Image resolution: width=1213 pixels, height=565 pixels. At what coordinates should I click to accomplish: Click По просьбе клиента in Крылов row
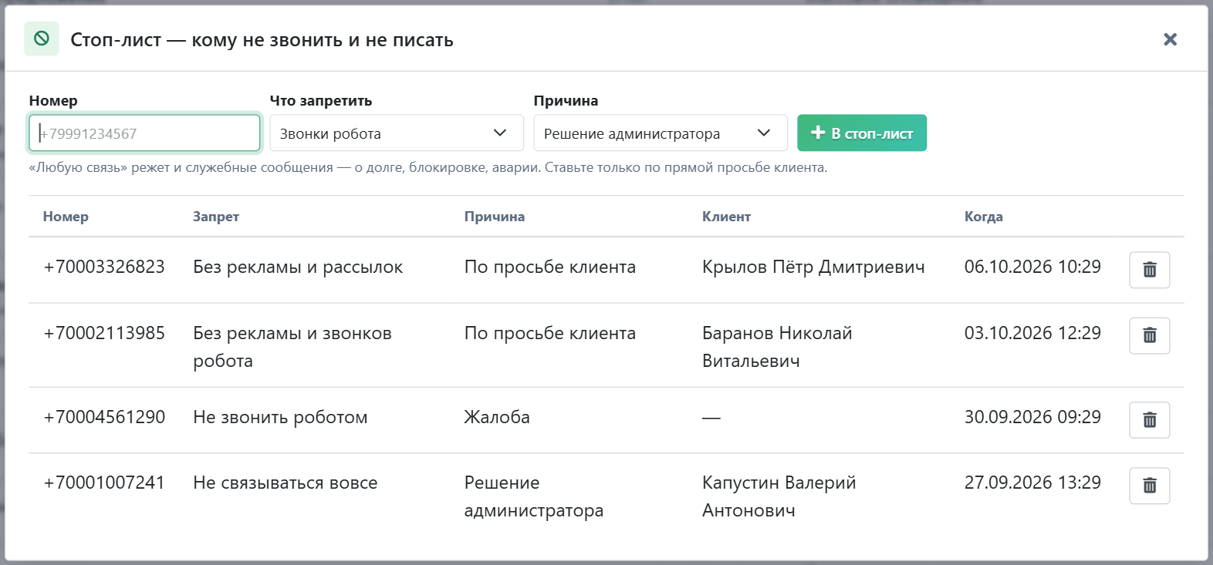click(550, 267)
